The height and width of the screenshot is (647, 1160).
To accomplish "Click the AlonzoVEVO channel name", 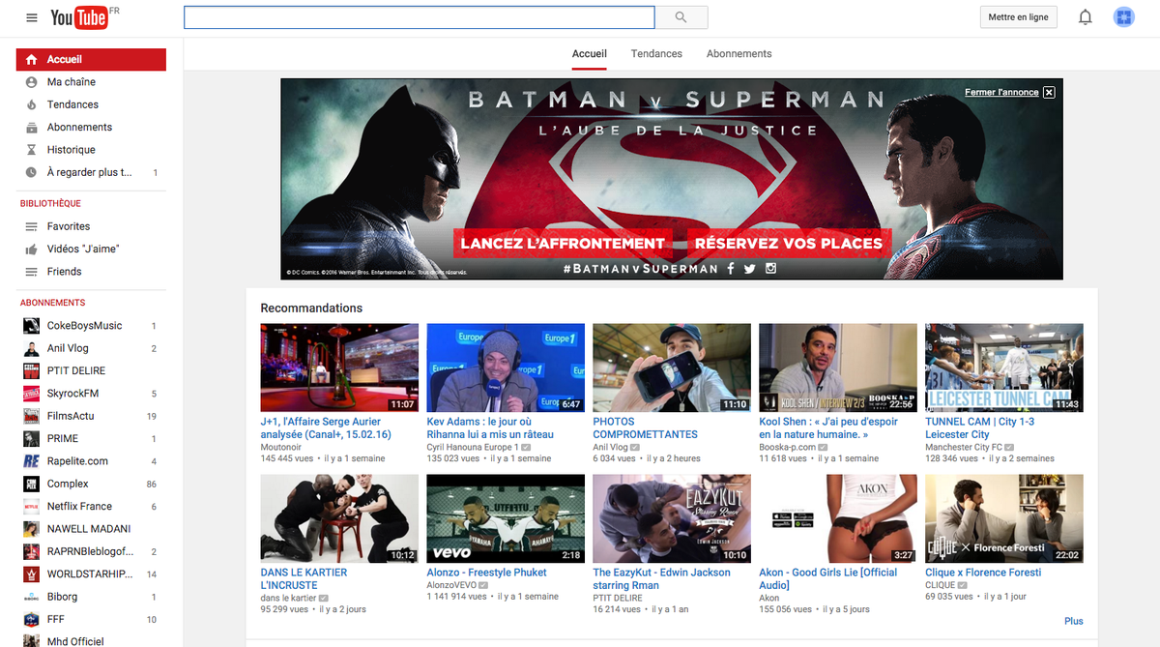I will 450,585.
